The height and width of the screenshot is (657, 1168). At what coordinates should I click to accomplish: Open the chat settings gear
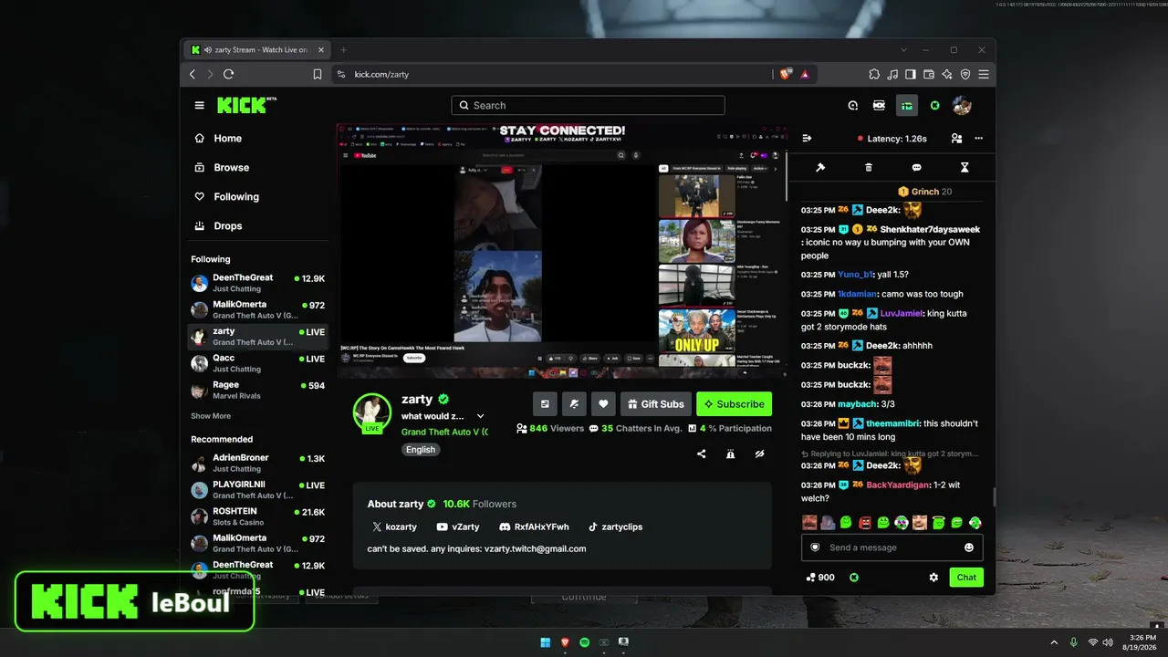tap(933, 577)
